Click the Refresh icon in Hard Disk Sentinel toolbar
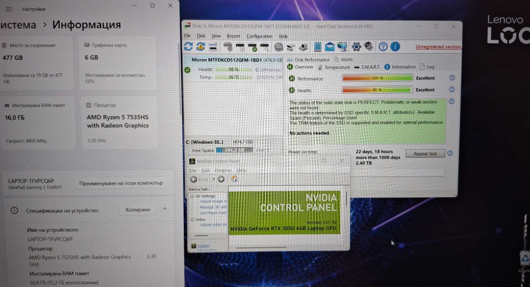Screen dimensions: 530x287 (188, 47)
